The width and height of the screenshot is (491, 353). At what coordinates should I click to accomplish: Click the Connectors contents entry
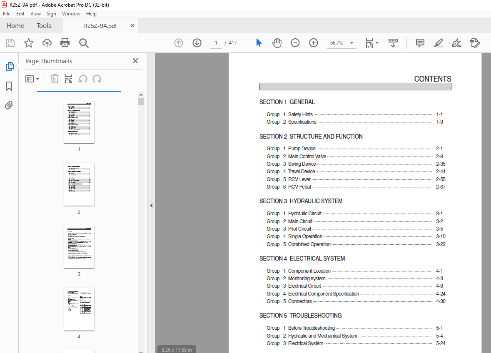tap(356, 301)
